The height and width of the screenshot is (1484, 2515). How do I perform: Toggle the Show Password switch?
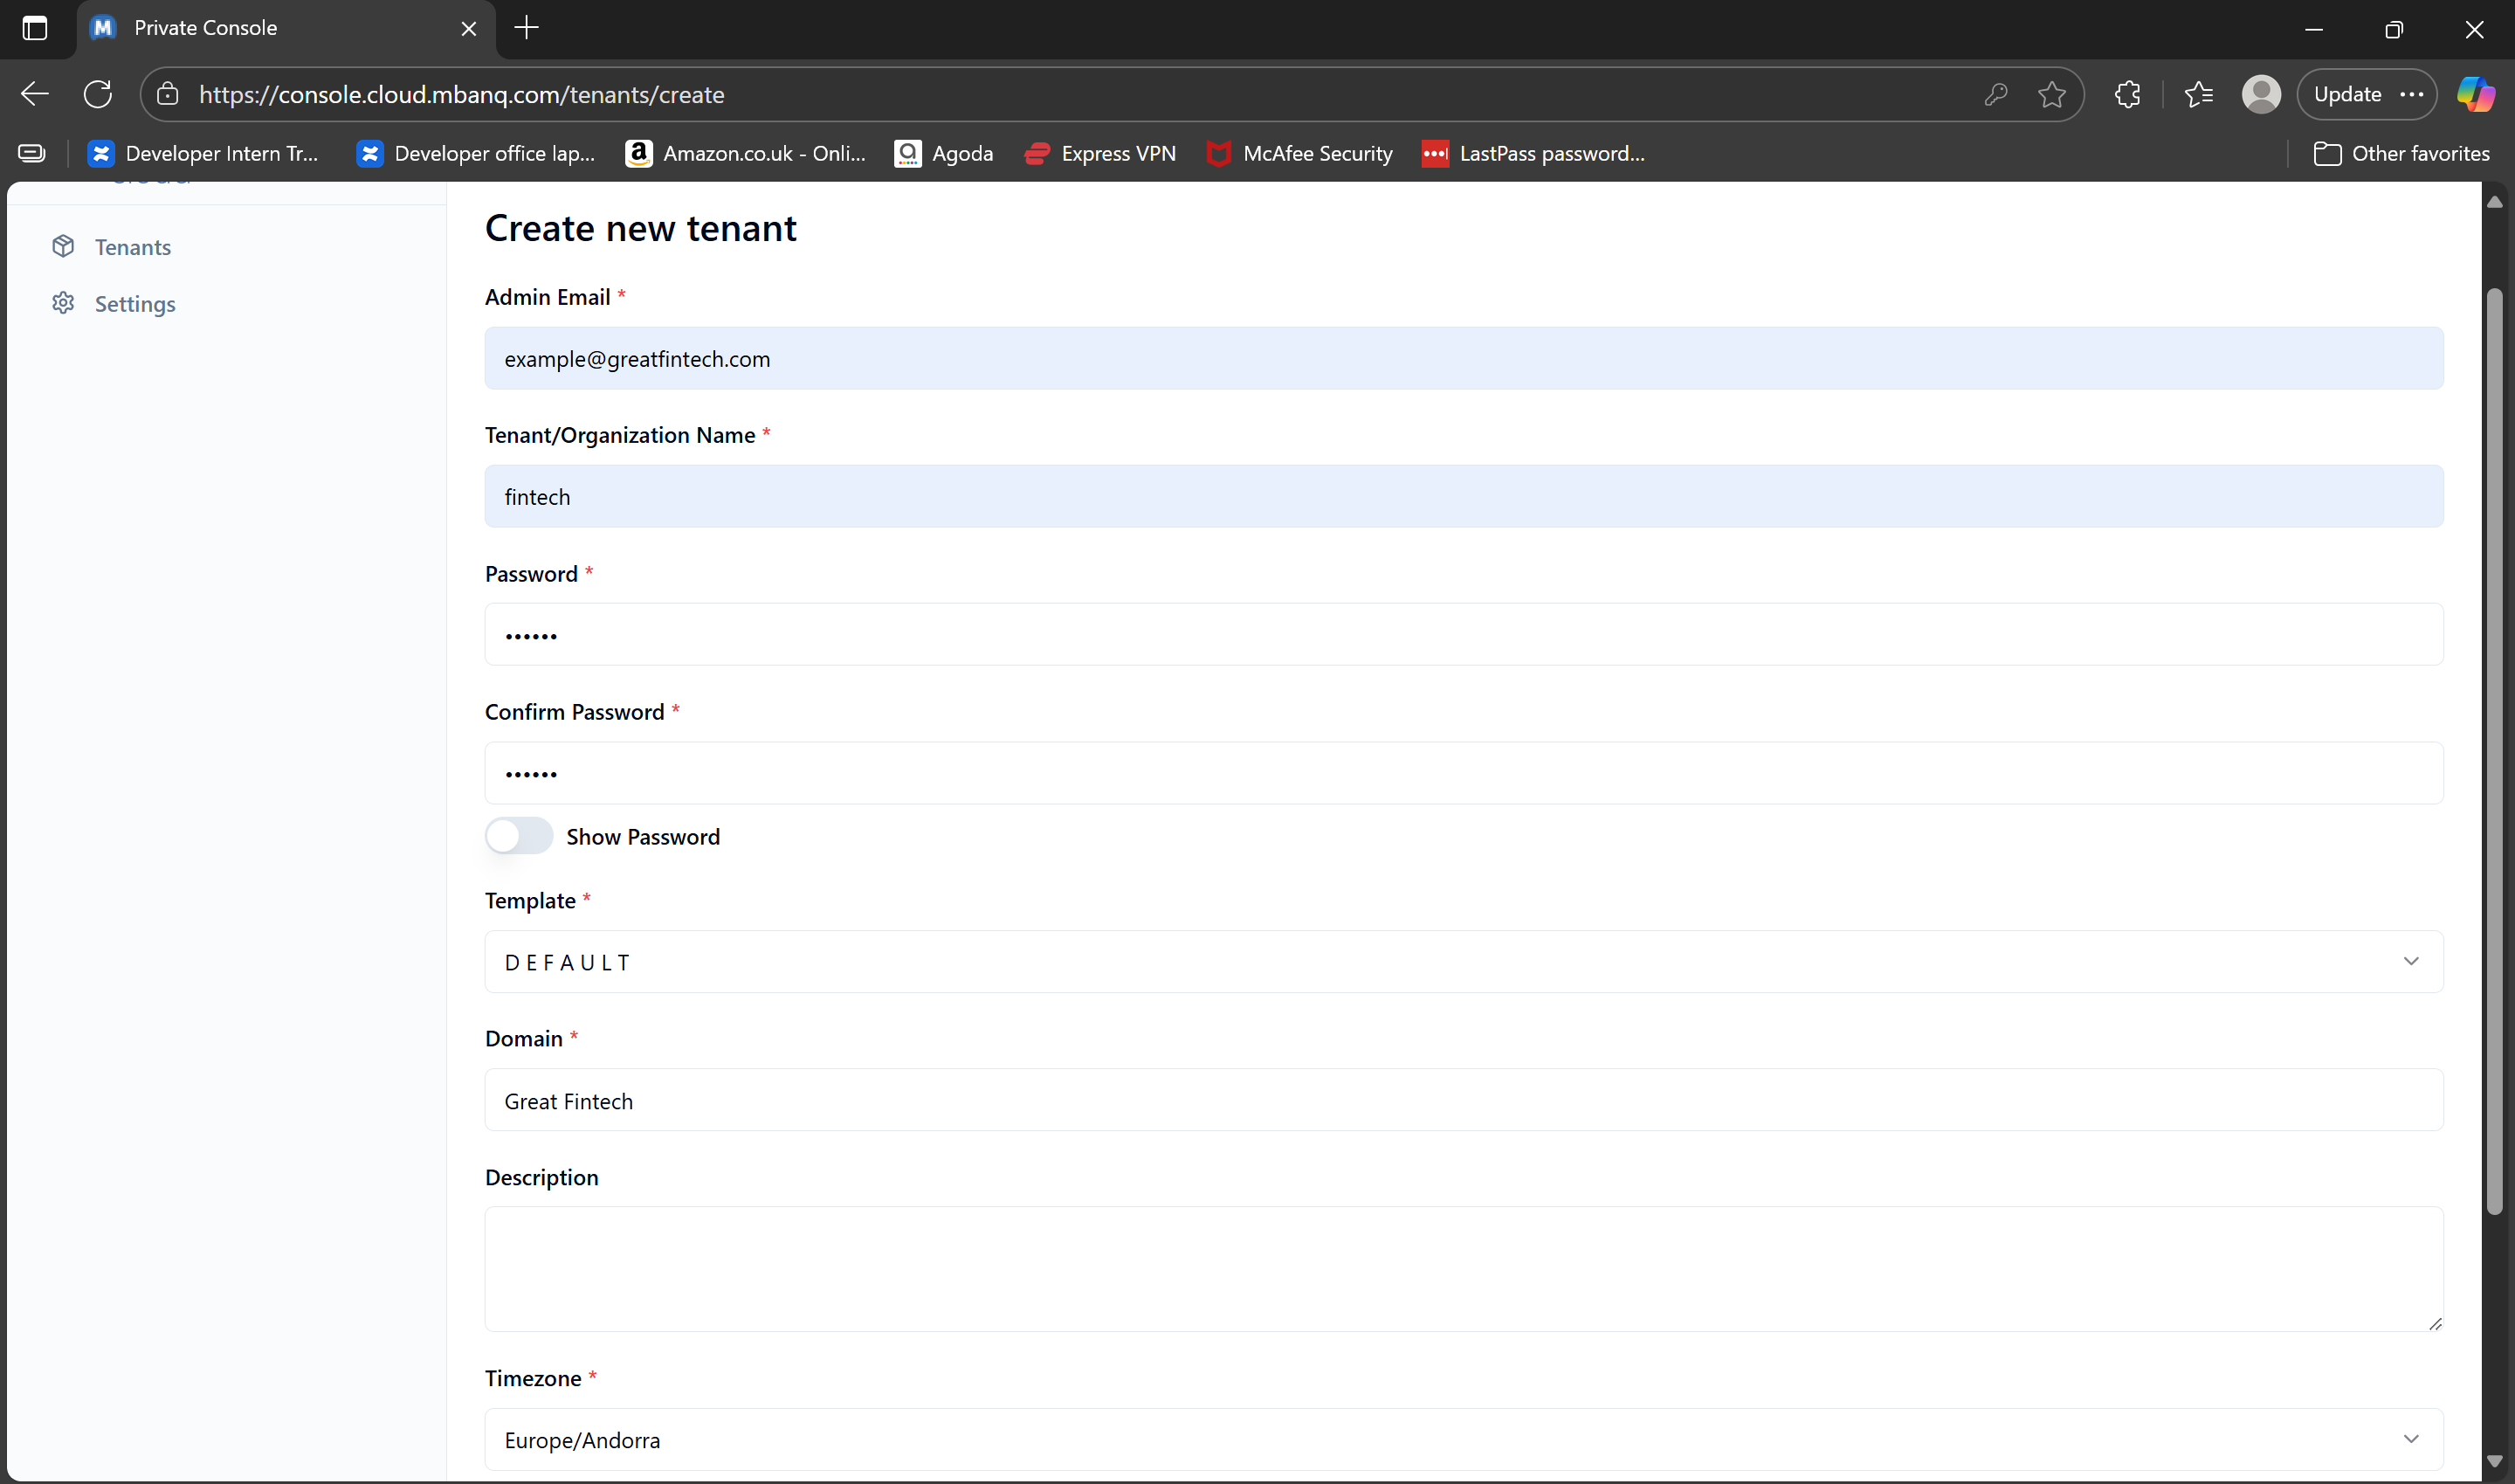pos(519,836)
